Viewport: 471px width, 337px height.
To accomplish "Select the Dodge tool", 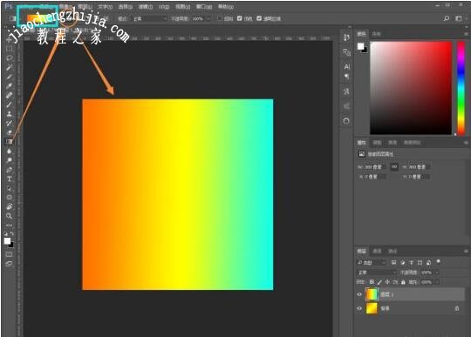I will pyautogui.click(x=10, y=160).
